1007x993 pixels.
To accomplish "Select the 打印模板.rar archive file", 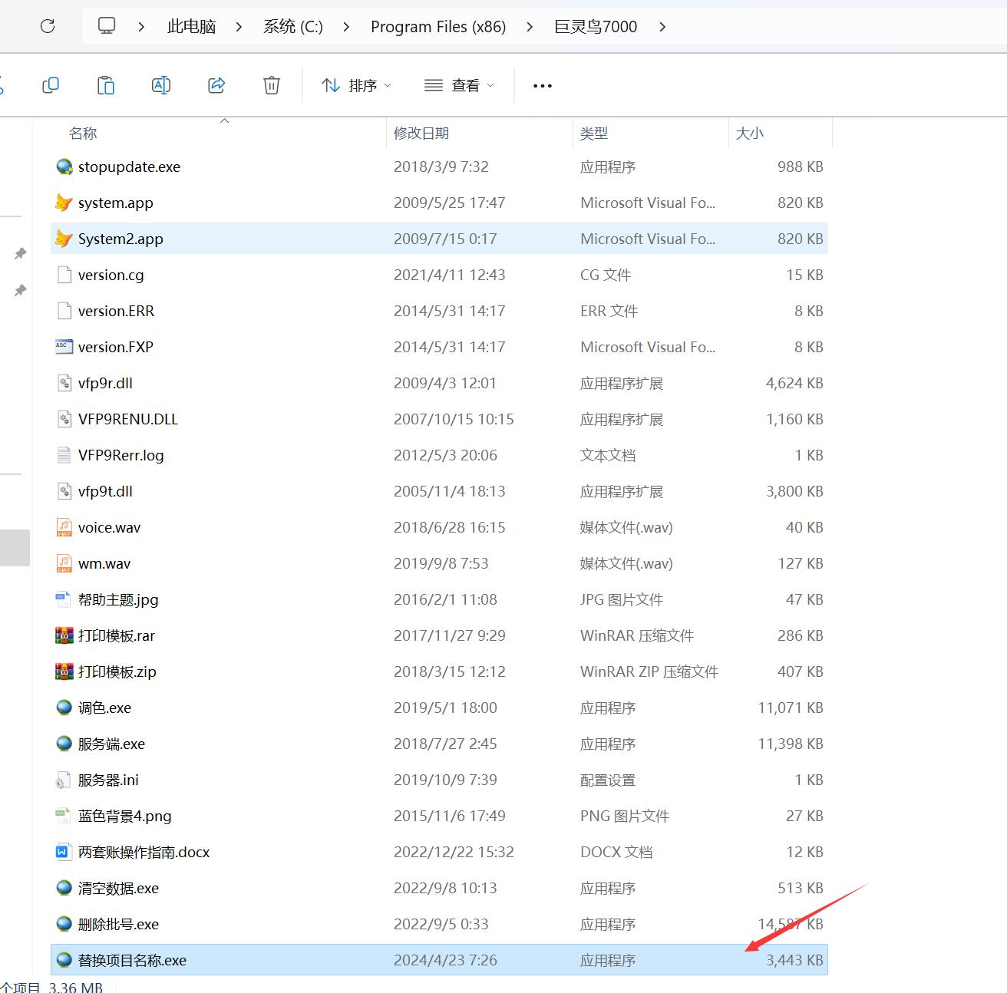I will [117, 635].
